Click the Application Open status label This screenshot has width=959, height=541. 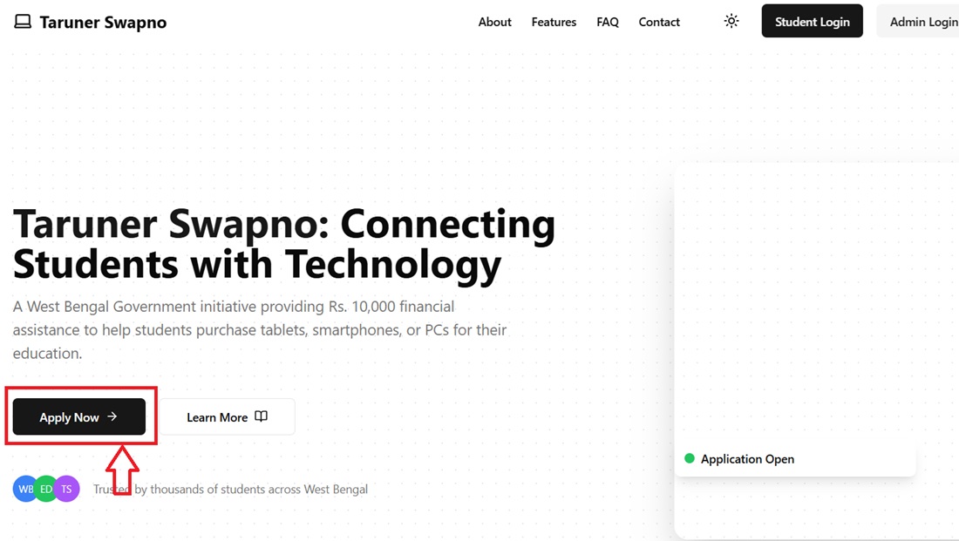click(747, 459)
